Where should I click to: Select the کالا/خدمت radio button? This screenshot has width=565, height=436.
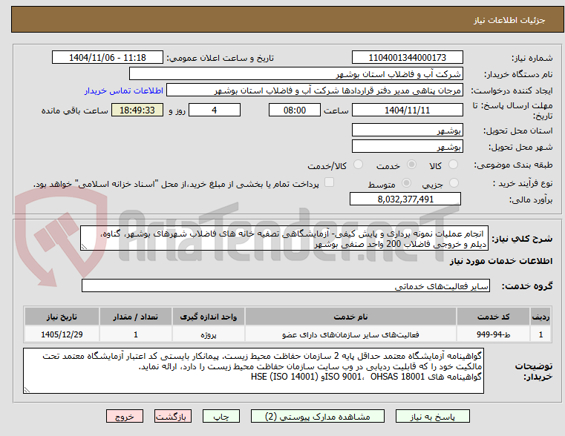[358, 165]
